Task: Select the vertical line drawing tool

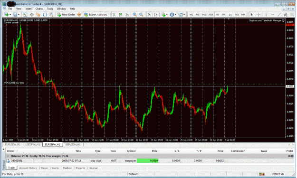Action: 266,15
